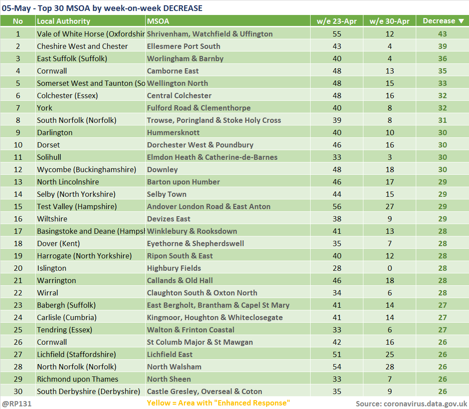
Task: Select cell 'Callands & Old Hall'
Action: pos(227,280)
